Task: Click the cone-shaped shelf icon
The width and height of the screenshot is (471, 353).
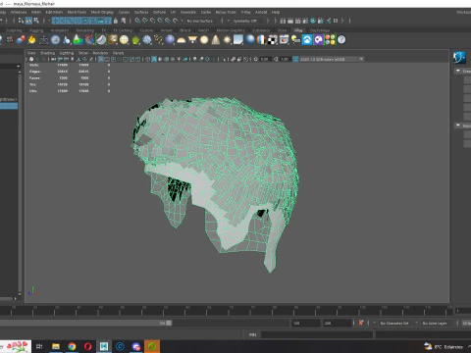Action: (216, 40)
